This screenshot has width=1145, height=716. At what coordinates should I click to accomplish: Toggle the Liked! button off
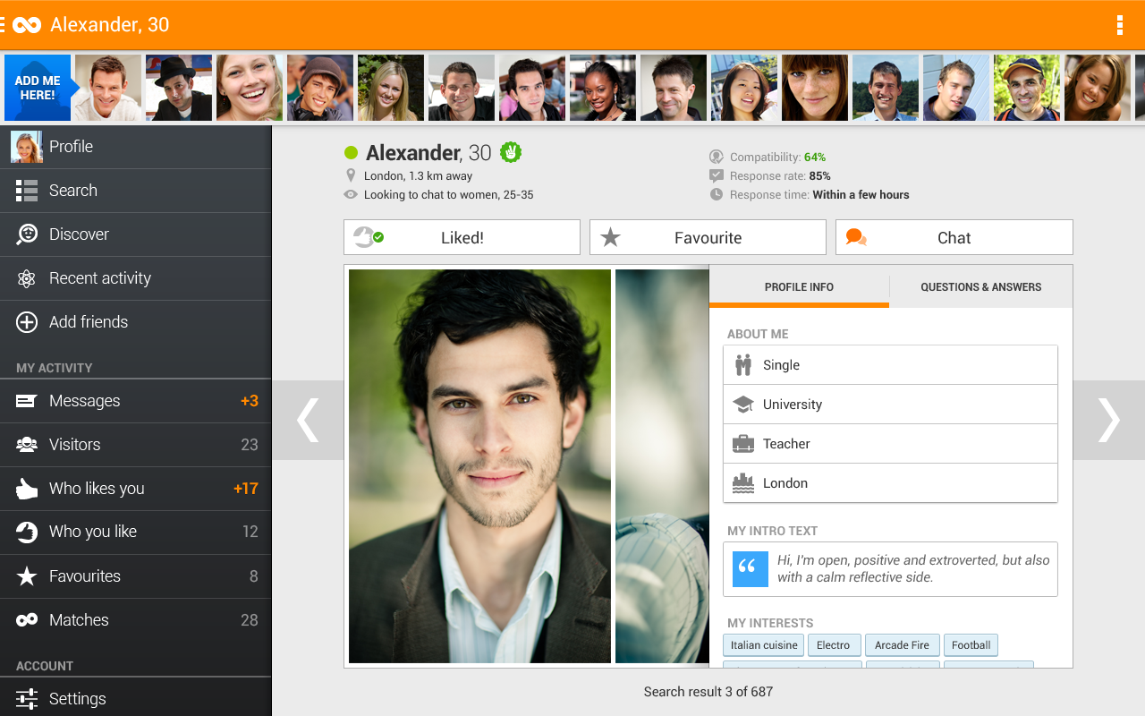(x=462, y=238)
